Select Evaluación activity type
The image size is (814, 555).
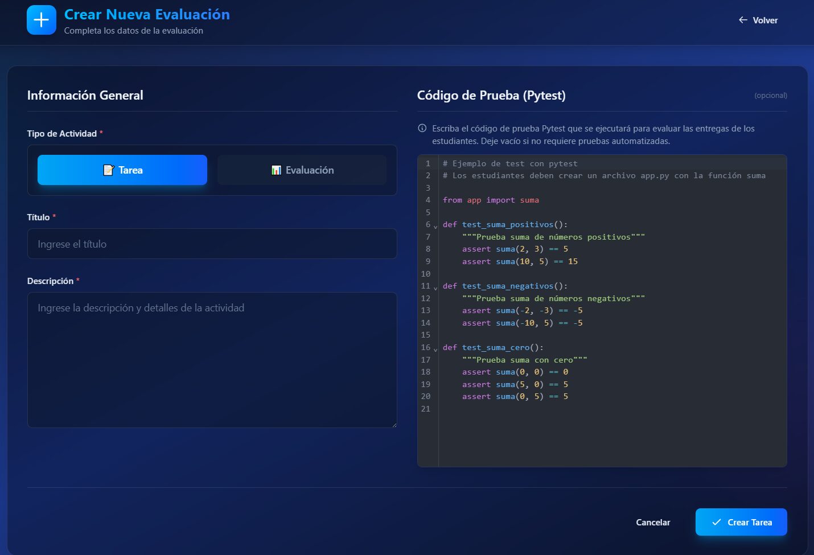(302, 170)
